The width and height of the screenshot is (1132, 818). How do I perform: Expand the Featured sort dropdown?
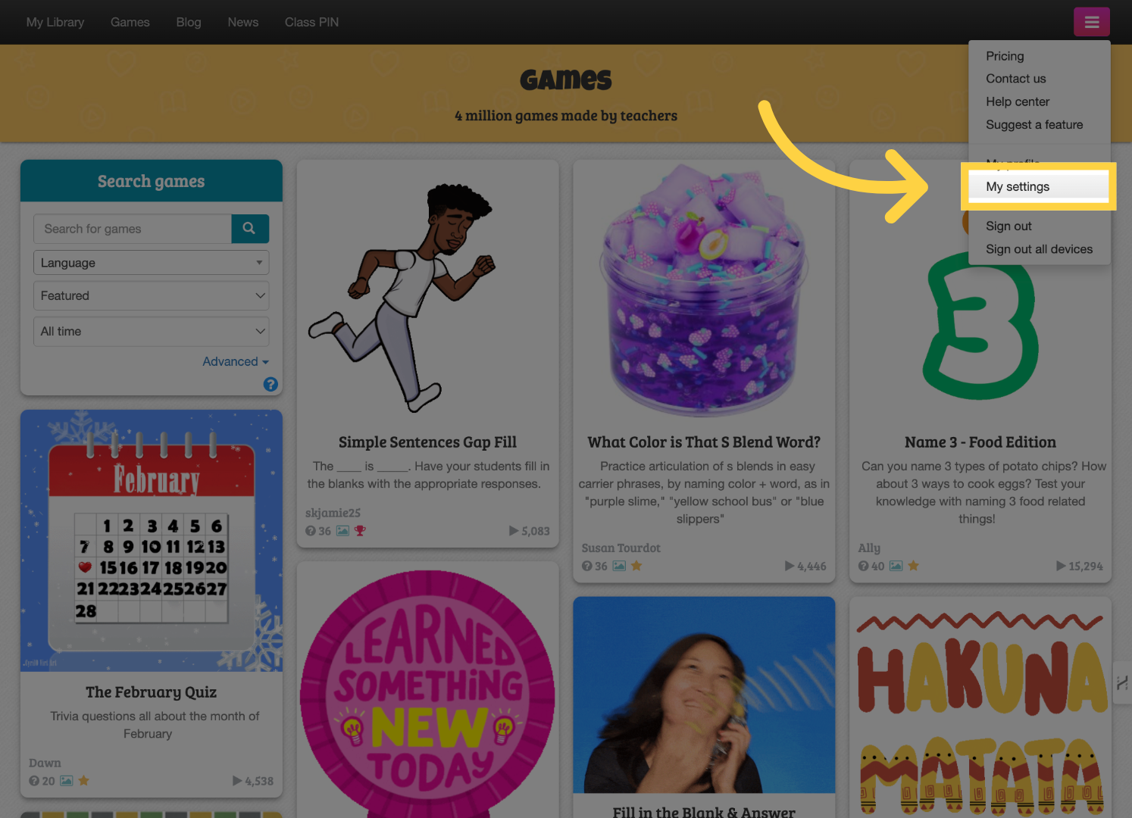click(x=152, y=295)
